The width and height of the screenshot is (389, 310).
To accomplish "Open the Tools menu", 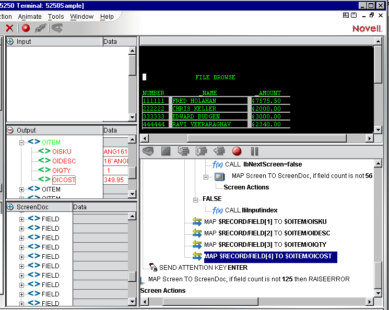I will (x=56, y=17).
